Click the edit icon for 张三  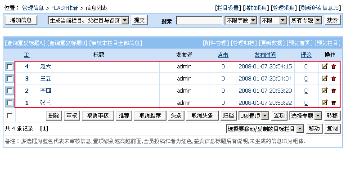tap(324, 103)
